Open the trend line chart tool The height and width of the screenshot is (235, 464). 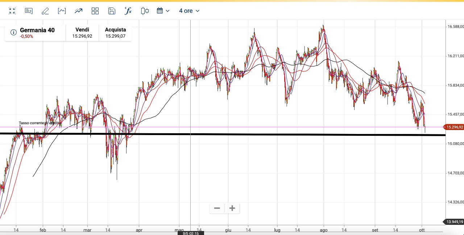tap(78, 11)
